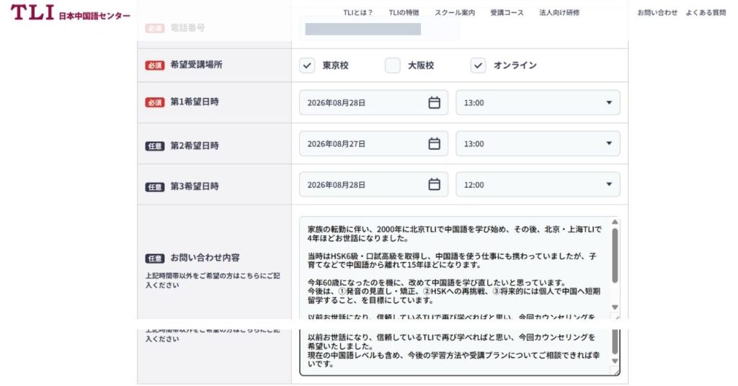Click the 第2希望日時 label text
738x386 pixels.
click(195, 145)
